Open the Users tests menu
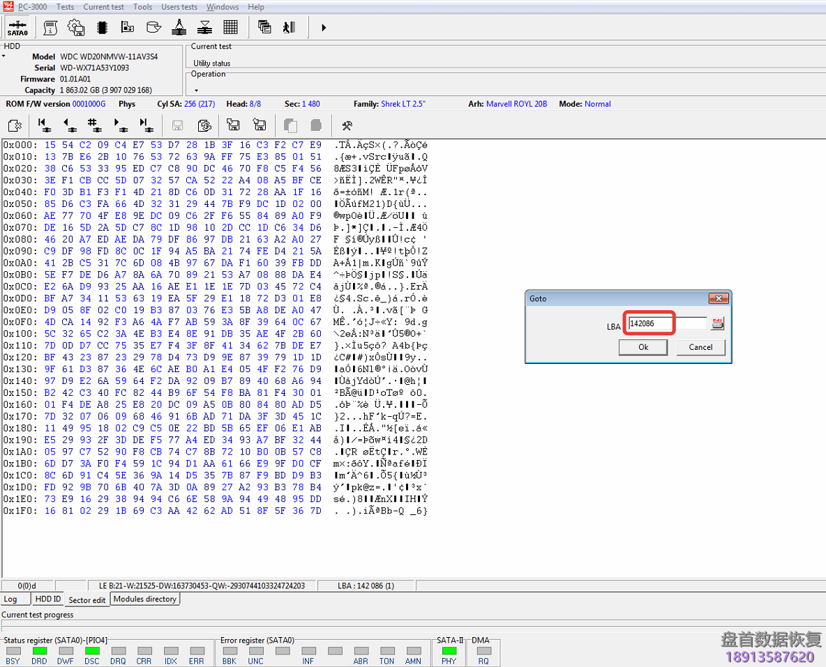The image size is (826, 667). (x=179, y=7)
